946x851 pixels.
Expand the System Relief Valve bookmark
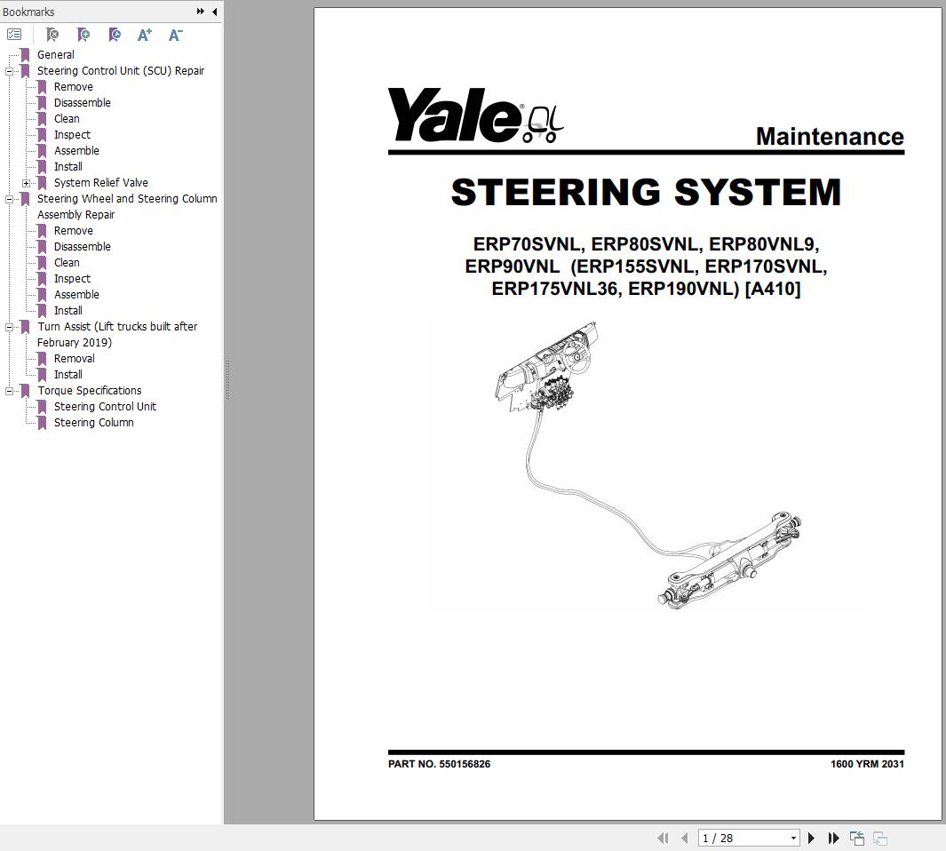tap(25, 182)
